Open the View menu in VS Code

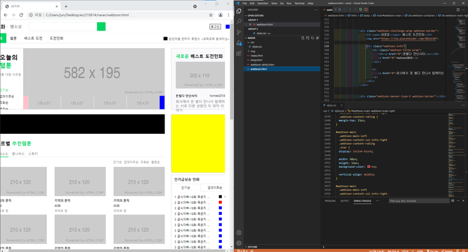[x=274, y=3]
